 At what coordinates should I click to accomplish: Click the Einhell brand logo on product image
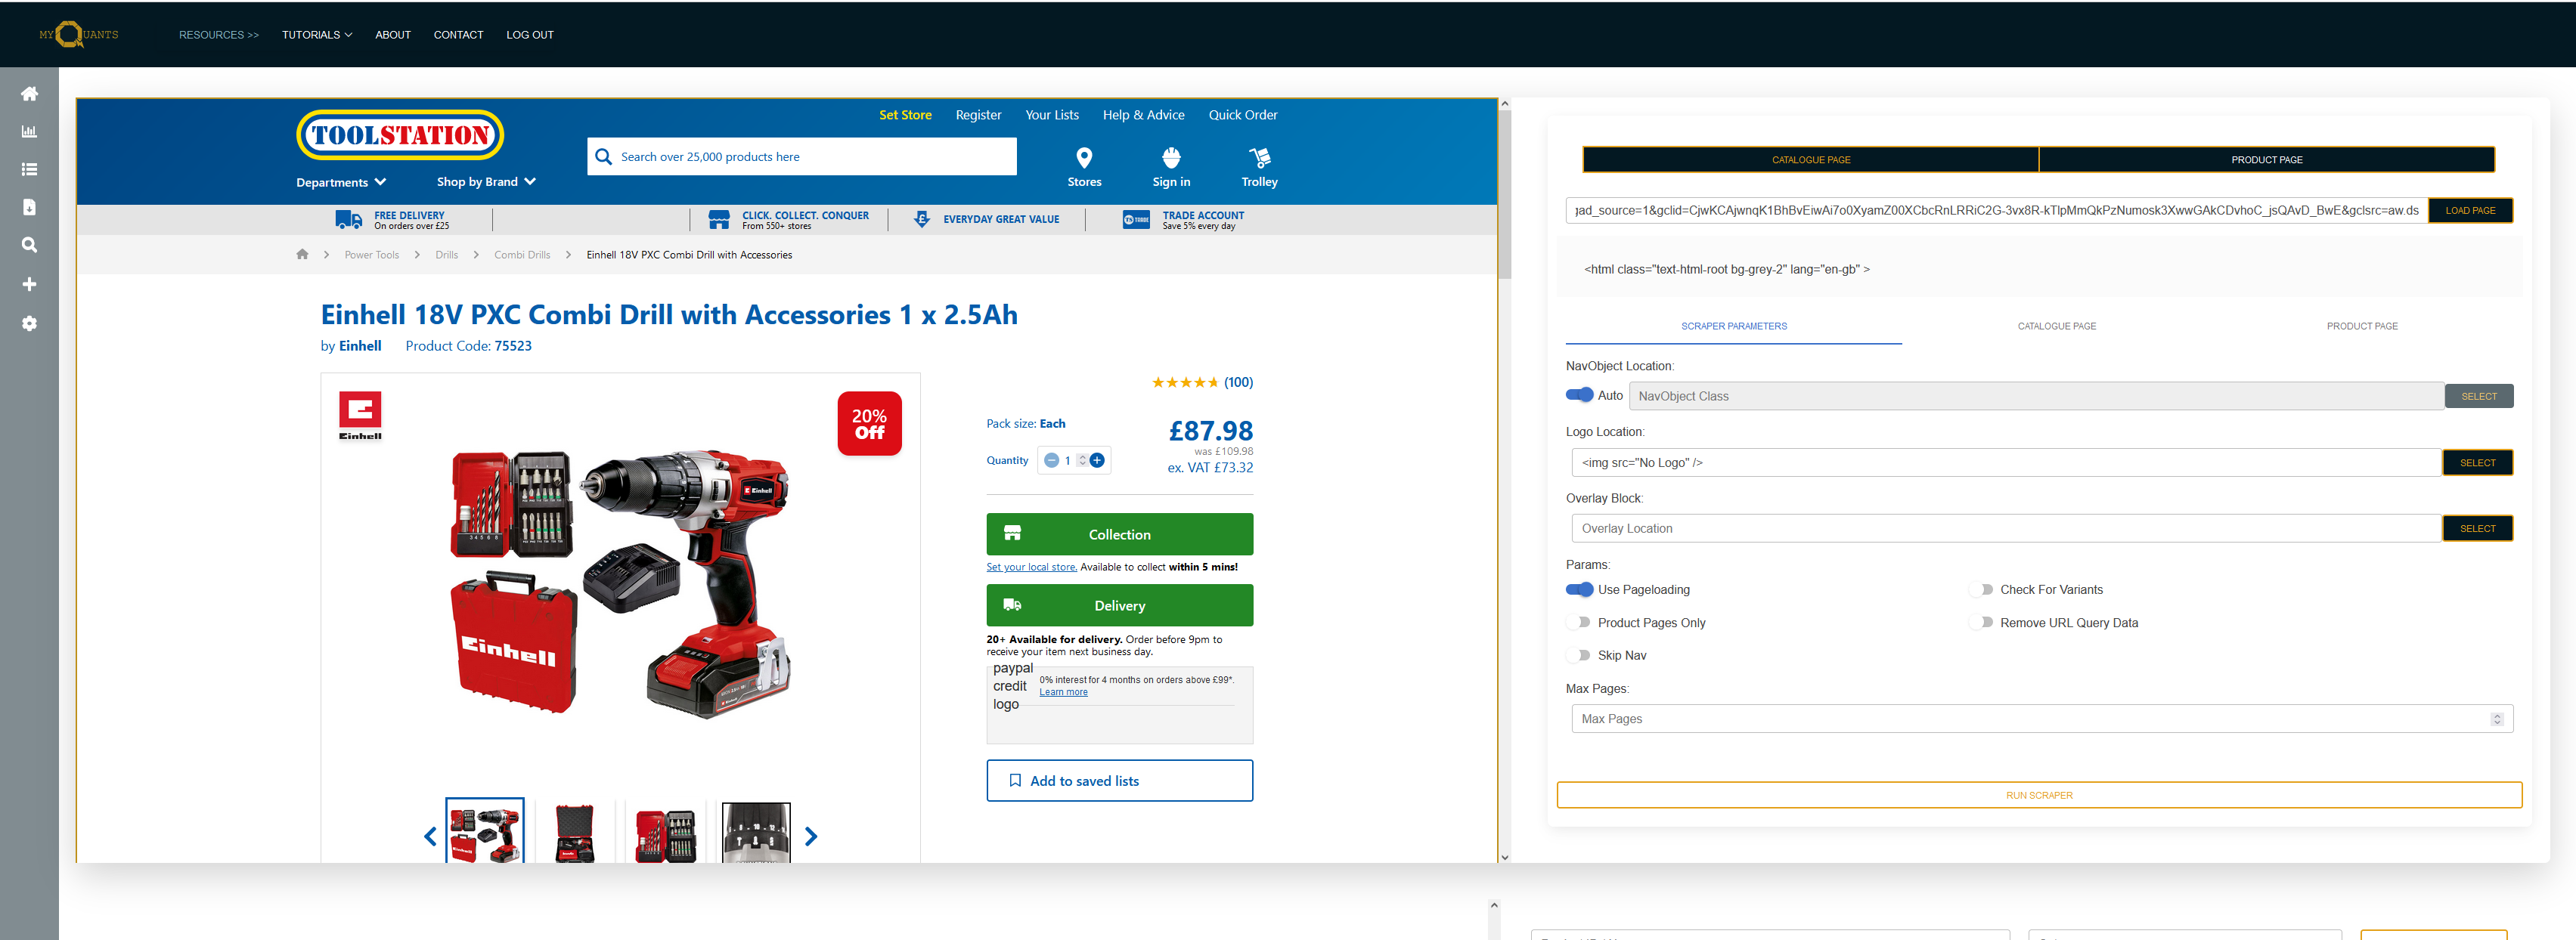360,416
